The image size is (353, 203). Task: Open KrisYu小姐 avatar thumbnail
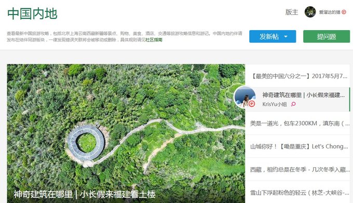pyautogui.click(x=245, y=97)
